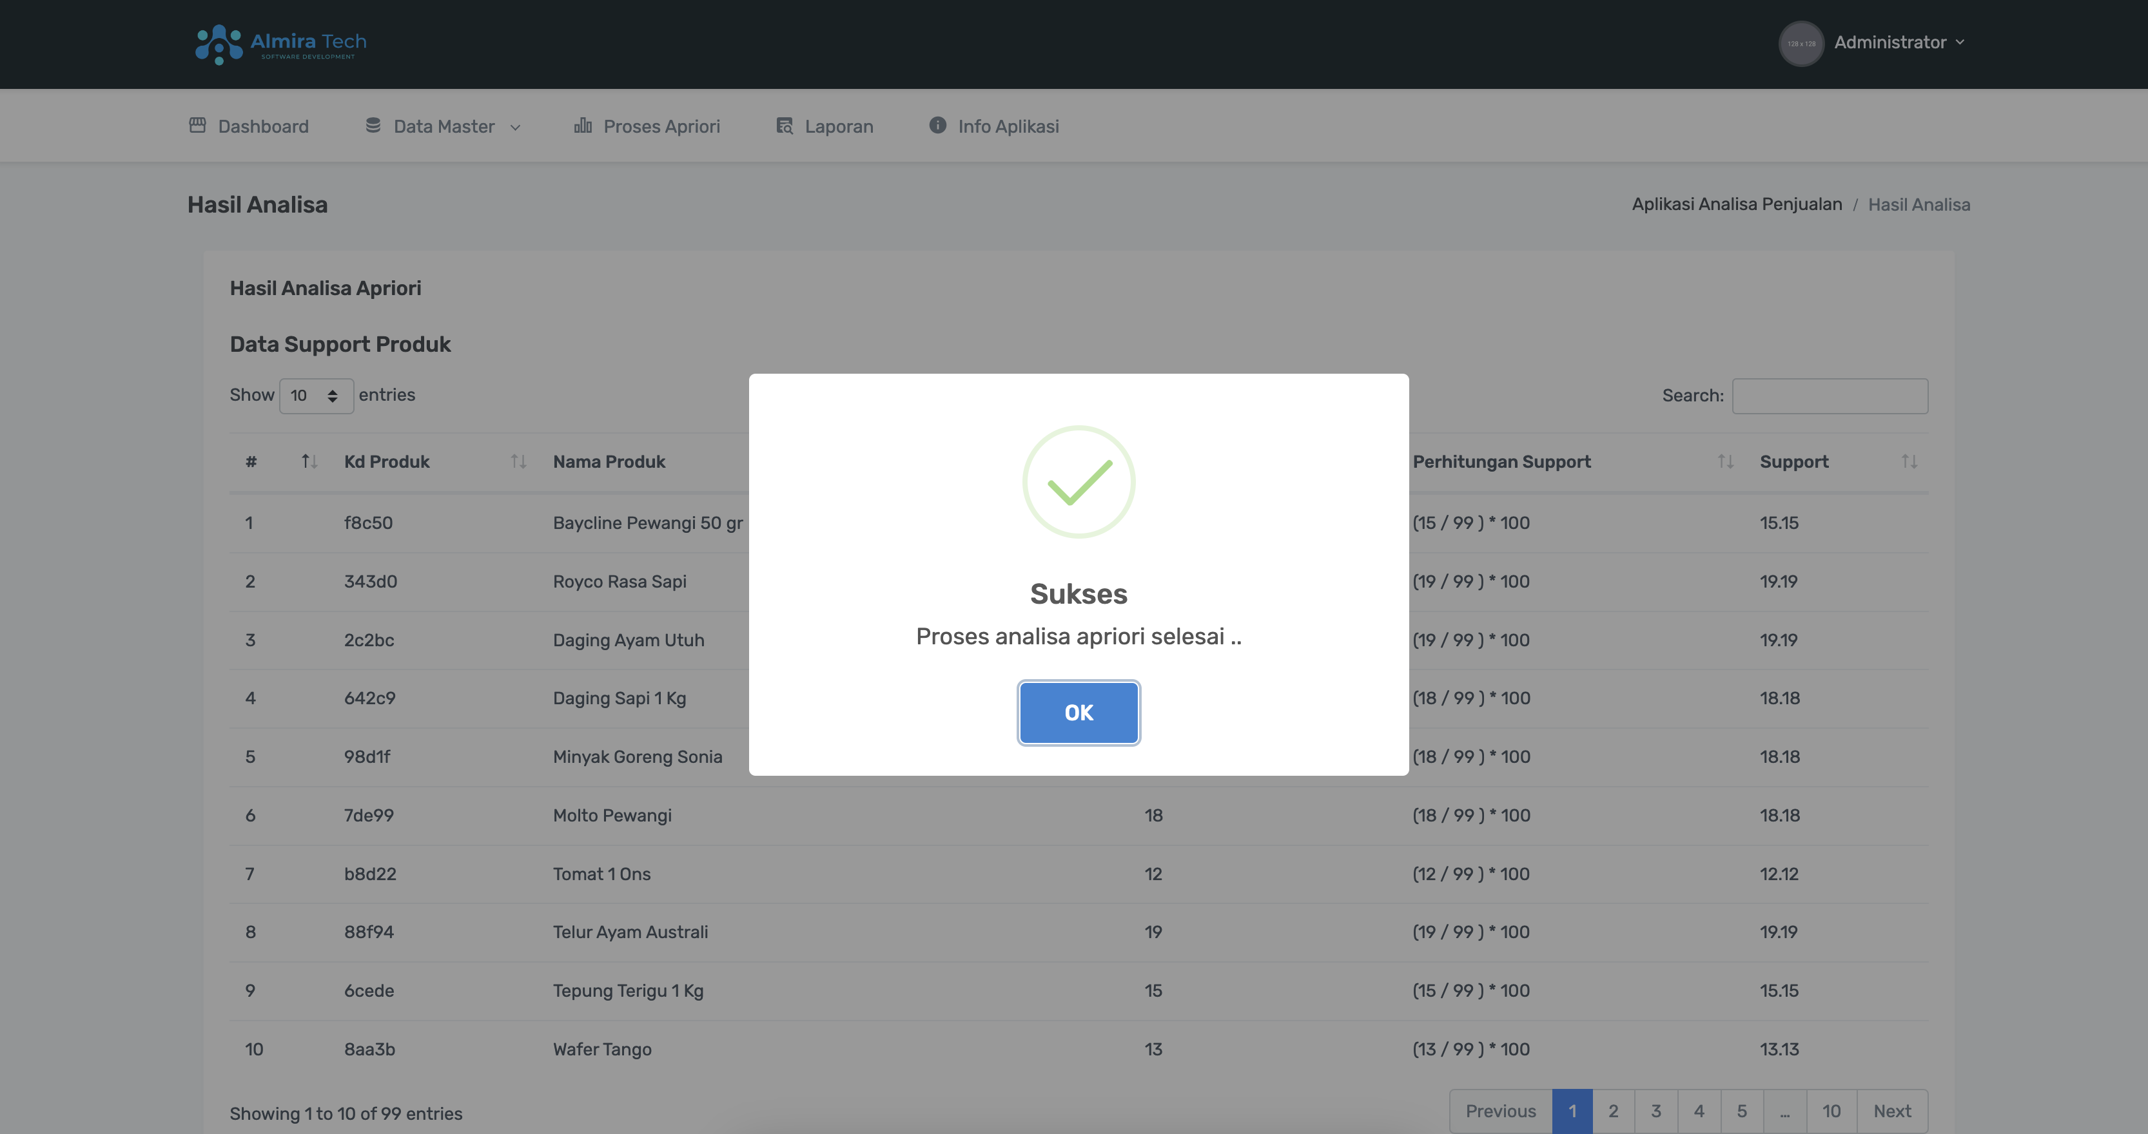2148x1134 pixels.
Task: Click the Search input field
Action: pos(1830,396)
